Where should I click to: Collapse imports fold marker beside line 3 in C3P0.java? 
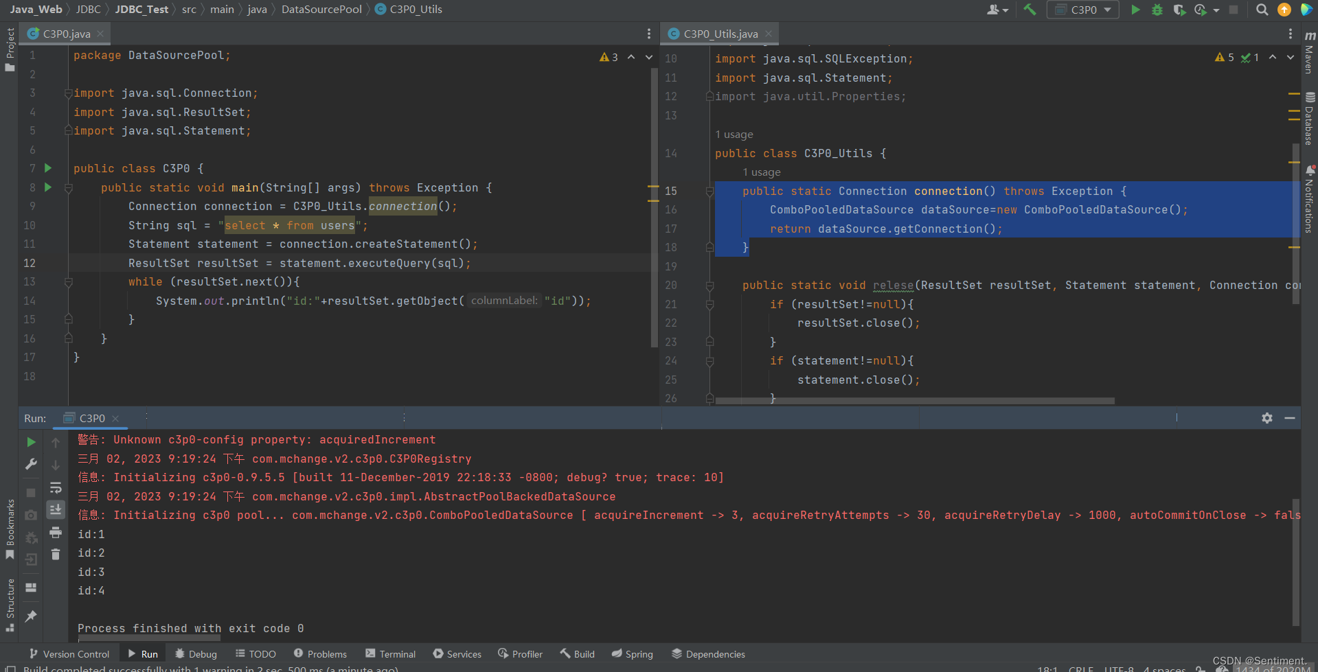click(68, 93)
